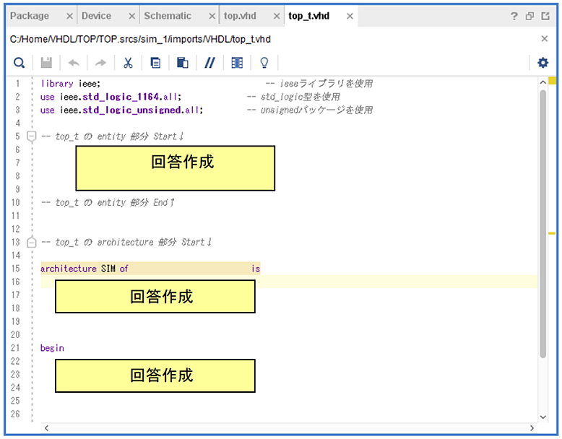Viewport: 562px width, 439px height.
Task: Close the top_t.vhd tab
Action: click(350, 16)
